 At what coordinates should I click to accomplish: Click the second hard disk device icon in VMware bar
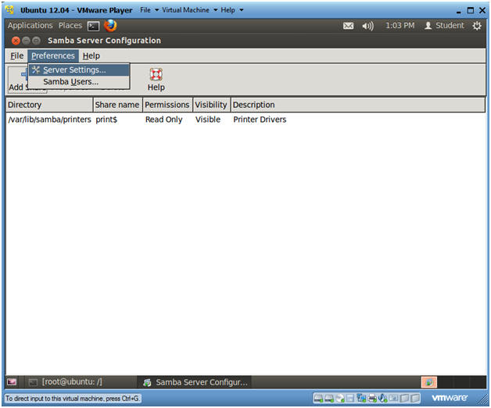(x=329, y=398)
